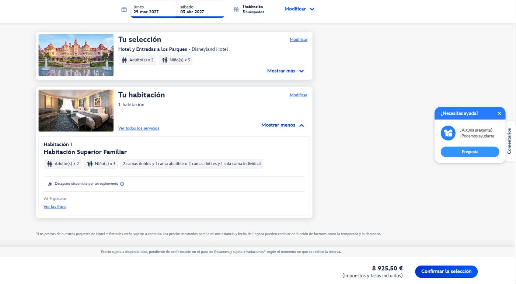Screen dimensions: 516x284
Task: Click the Wi-Fi gratuito text
Action: click(x=55, y=199)
